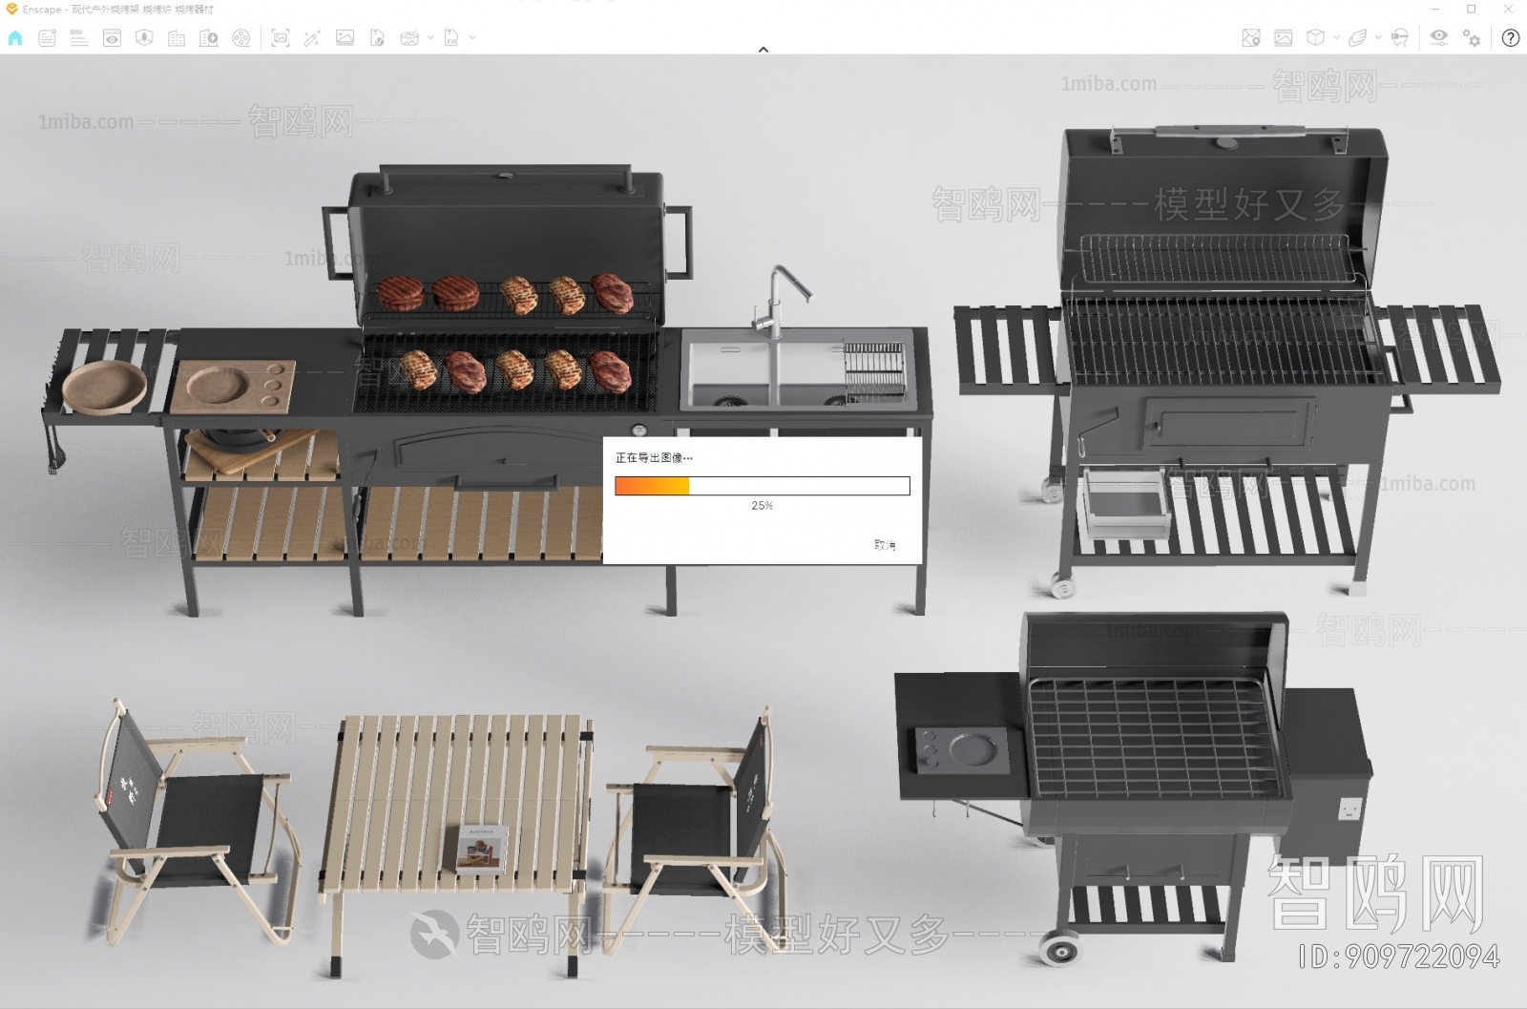Open the view management eye icon
This screenshot has height=1009, width=1527.
point(112,38)
